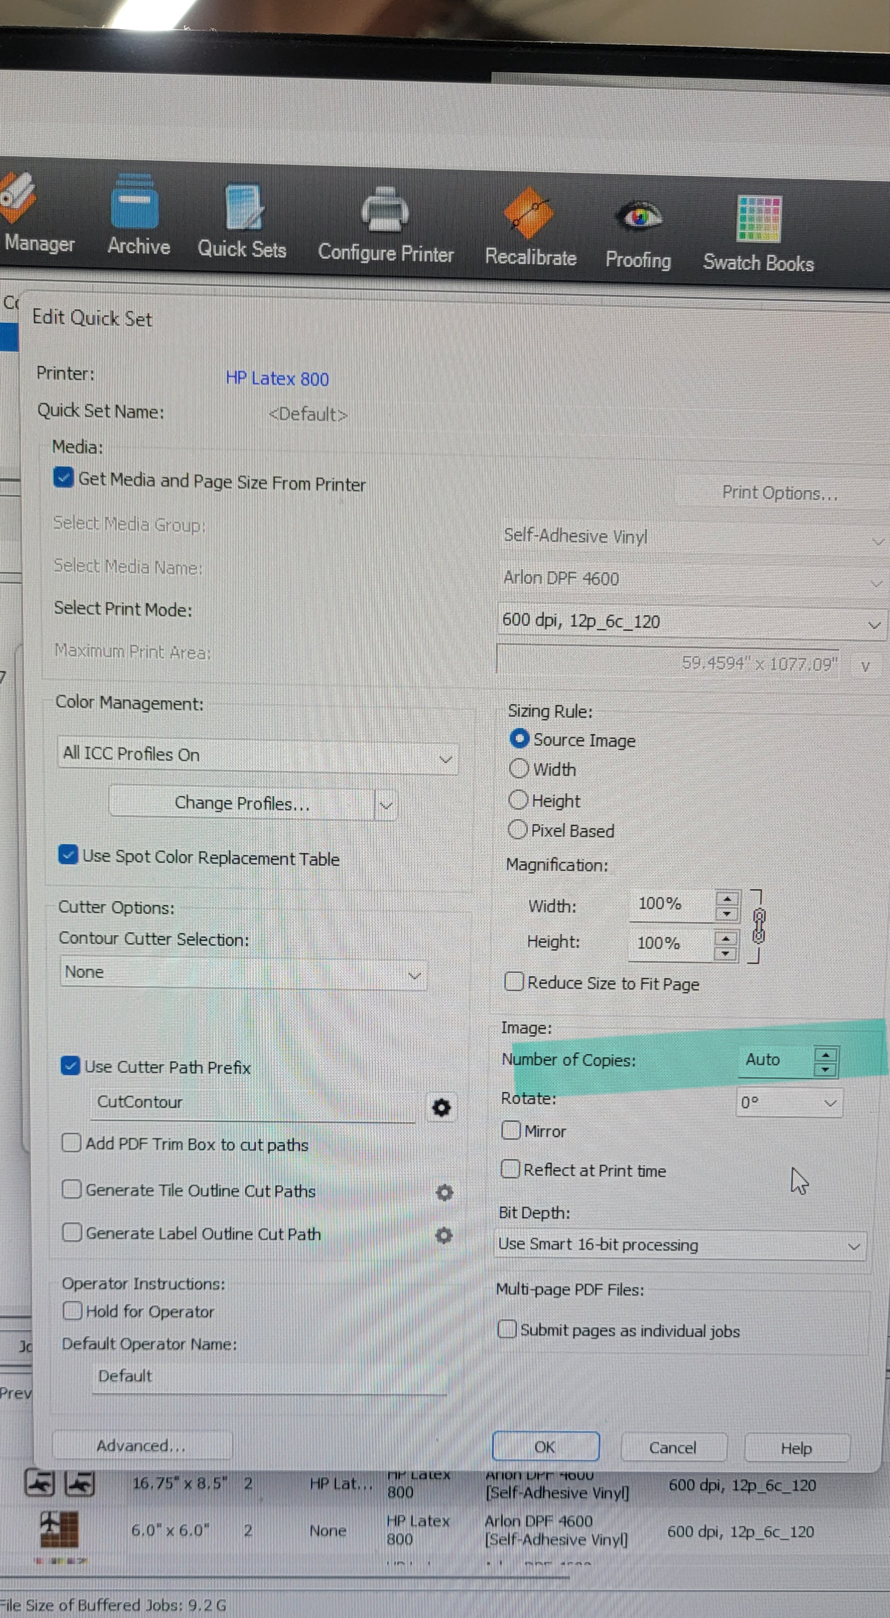890x1618 pixels.
Task: Enable Reflect at Print time
Action: (x=510, y=1169)
